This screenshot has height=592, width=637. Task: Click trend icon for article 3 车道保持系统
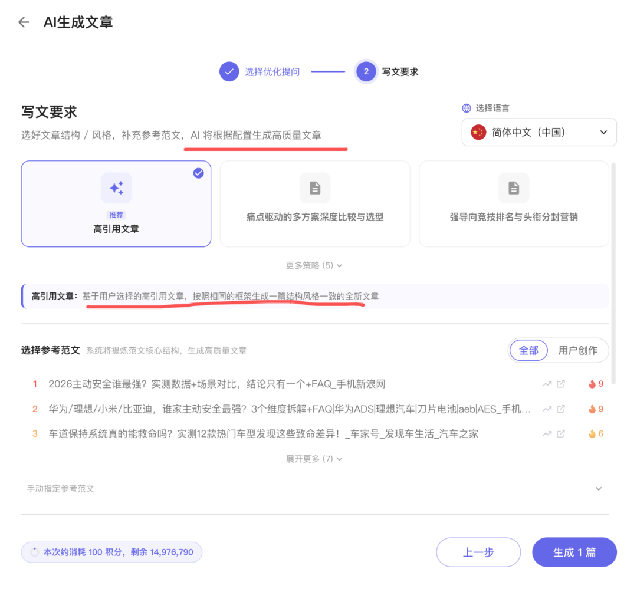coord(547,433)
